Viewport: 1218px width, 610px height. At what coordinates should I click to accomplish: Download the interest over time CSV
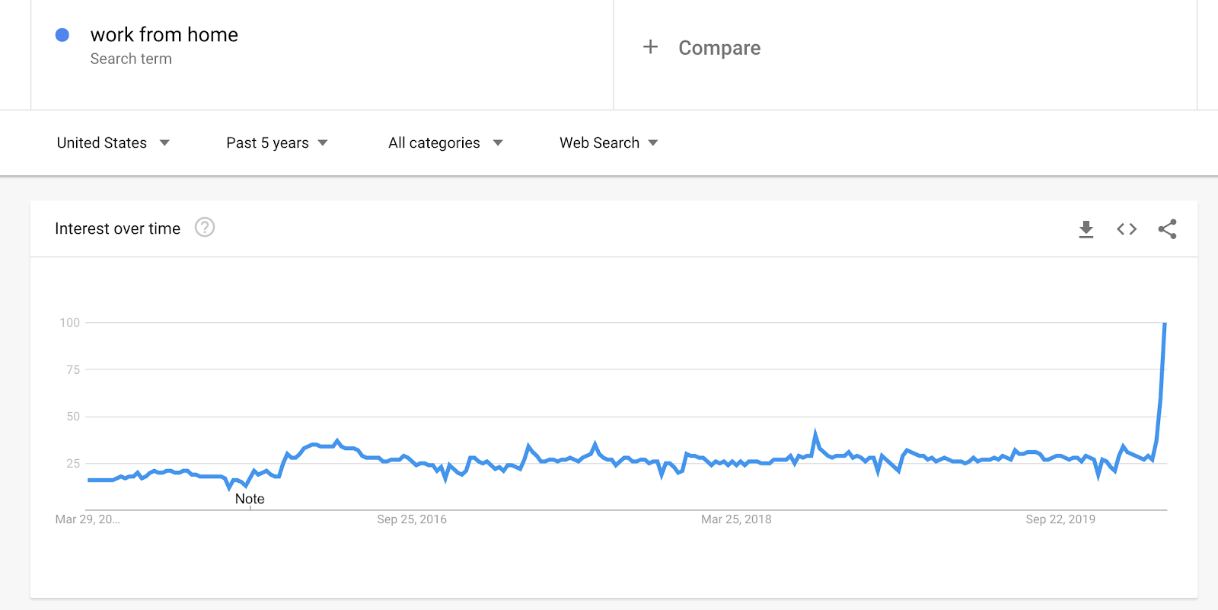pyautogui.click(x=1086, y=229)
